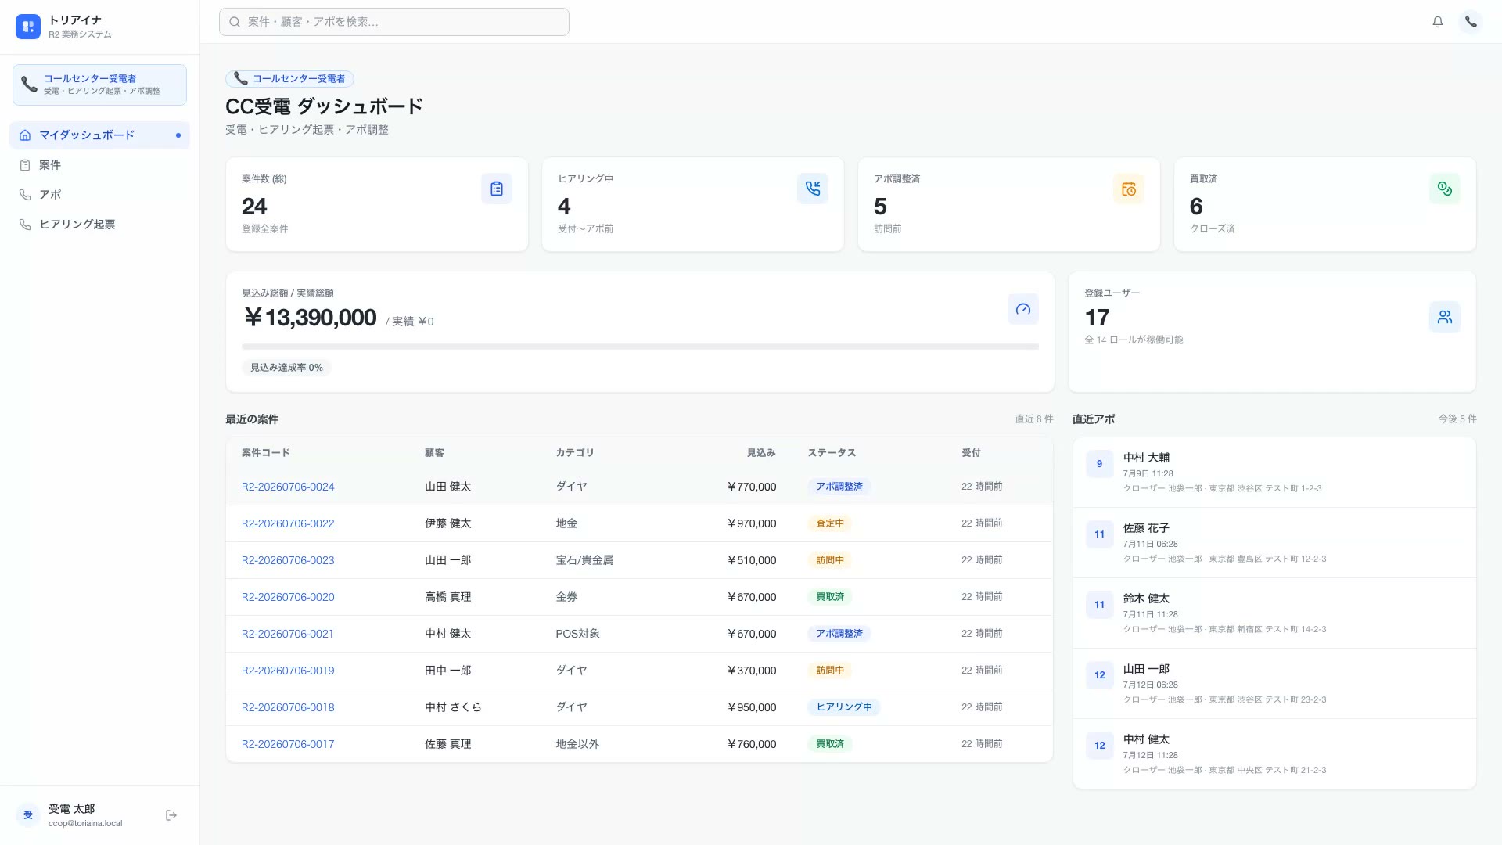
Task: Click the 直近 8 件 label
Action: pyautogui.click(x=1034, y=419)
